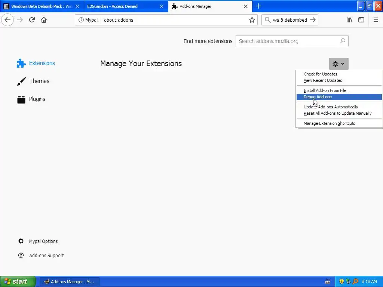Click the search bar with 'ws 8 debombed'
383x287 pixels.
(x=290, y=20)
